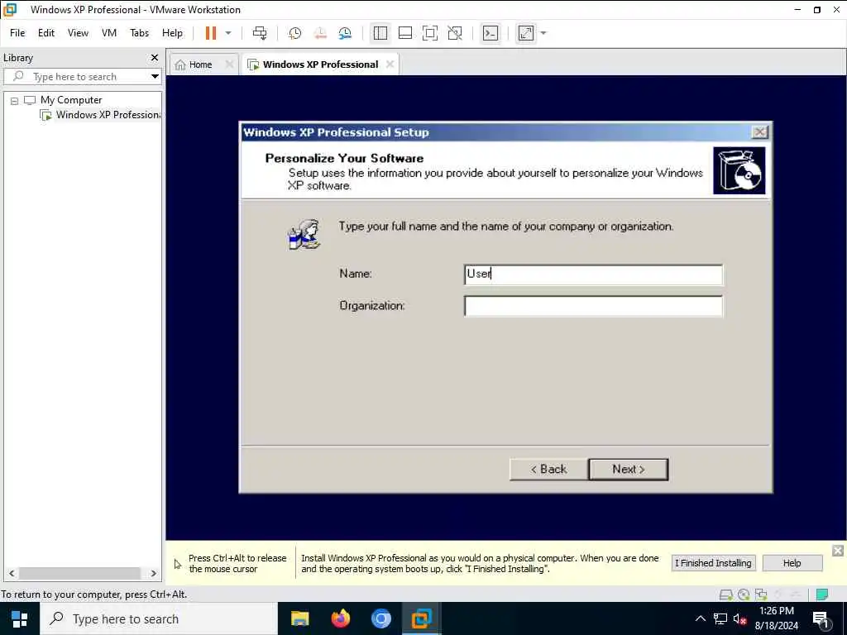
Task: Open the Windows Start menu
Action: tap(20, 618)
